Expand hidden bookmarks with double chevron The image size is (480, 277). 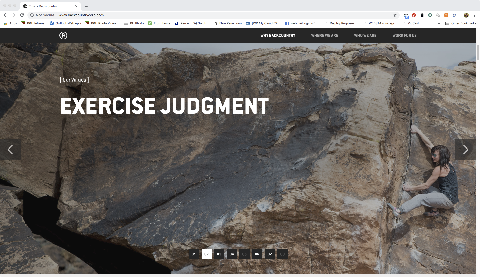coord(439,23)
